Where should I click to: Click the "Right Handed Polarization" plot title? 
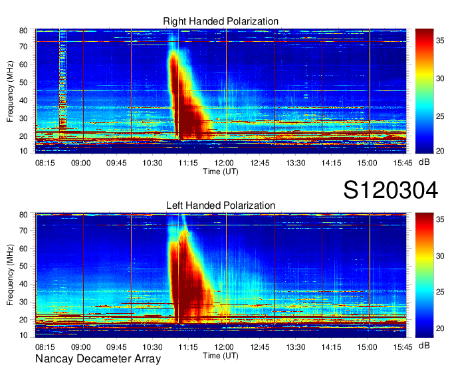click(x=221, y=21)
